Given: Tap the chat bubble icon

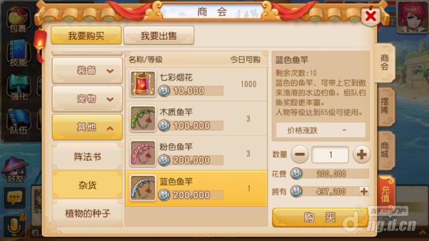Looking at the screenshot, I should click(14, 198).
